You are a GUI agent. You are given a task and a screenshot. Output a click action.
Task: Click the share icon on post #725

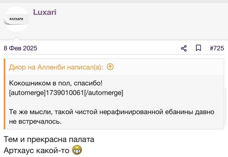pos(184,48)
